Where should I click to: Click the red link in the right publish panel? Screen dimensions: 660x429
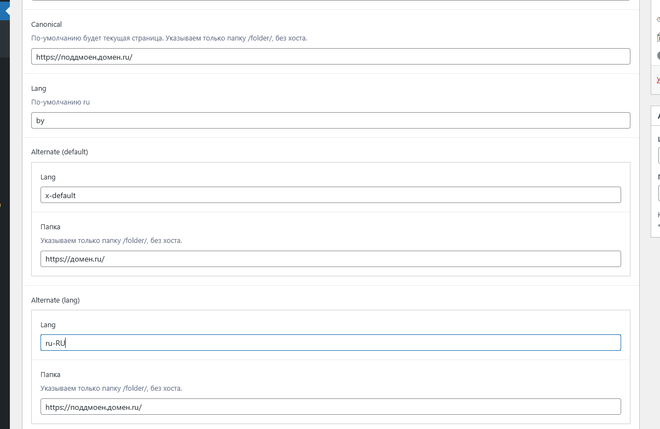[658, 80]
